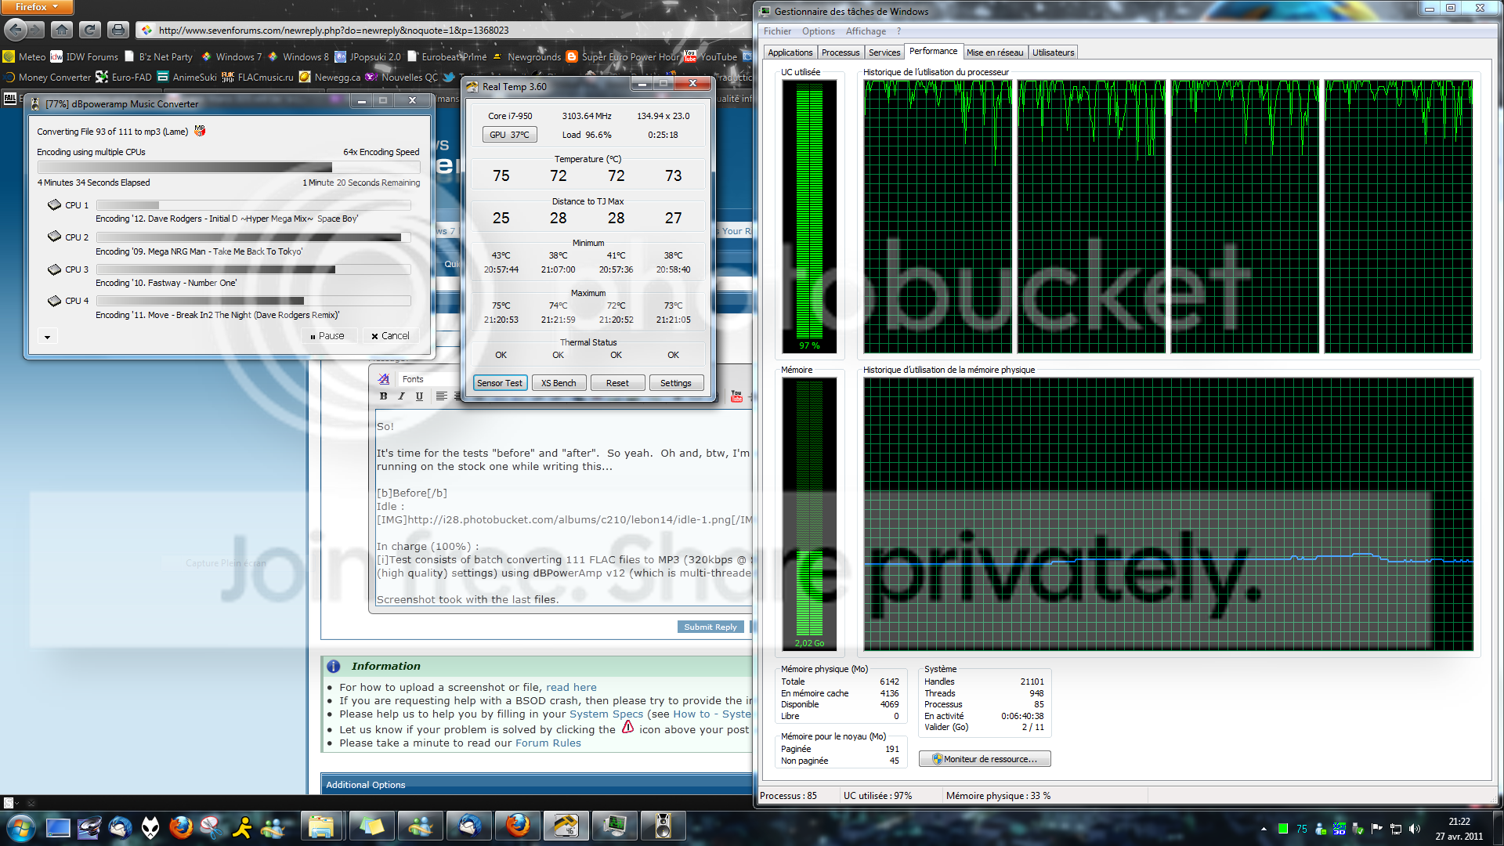Open Affichage menu in Task Manager
The height and width of the screenshot is (846, 1504).
click(x=866, y=31)
